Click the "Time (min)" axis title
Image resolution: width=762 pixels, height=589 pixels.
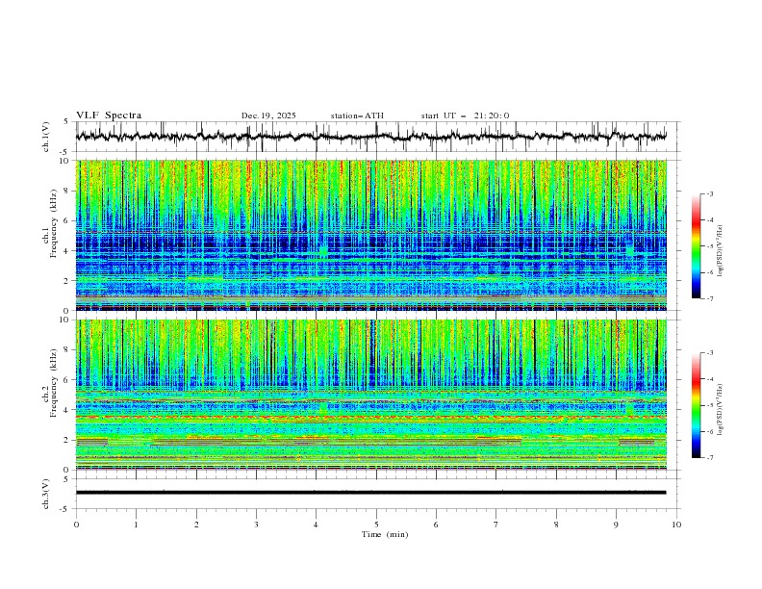pyautogui.click(x=385, y=534)
